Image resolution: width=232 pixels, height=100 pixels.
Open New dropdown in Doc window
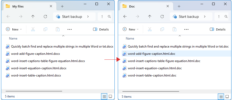click(x=131, y=29)
